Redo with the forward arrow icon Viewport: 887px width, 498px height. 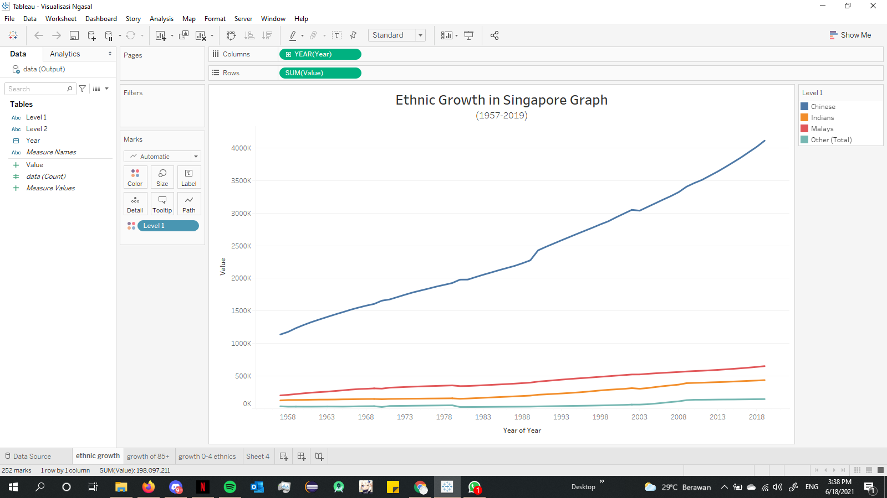(57, 35)
